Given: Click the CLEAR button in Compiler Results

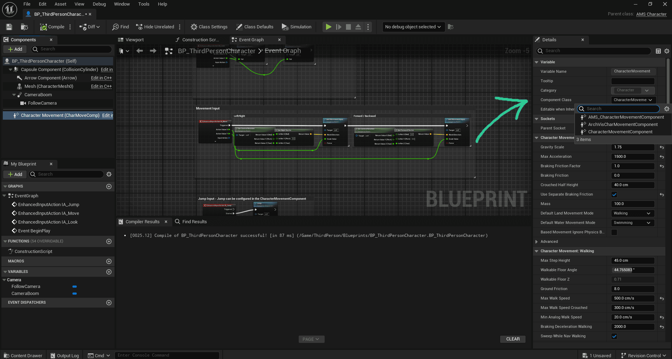Looking at the screenshot, I should tap(513, 339).
